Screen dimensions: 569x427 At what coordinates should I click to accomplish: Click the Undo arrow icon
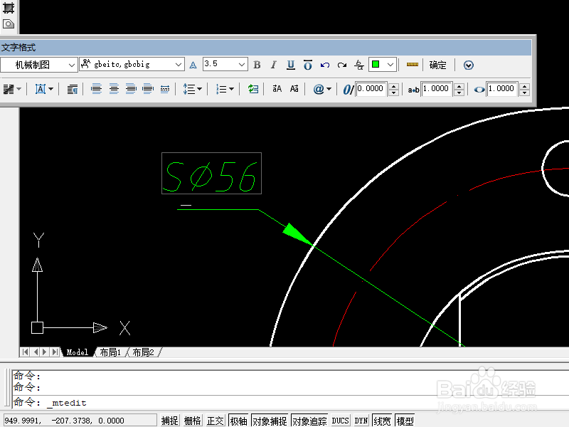pos(325,65)
